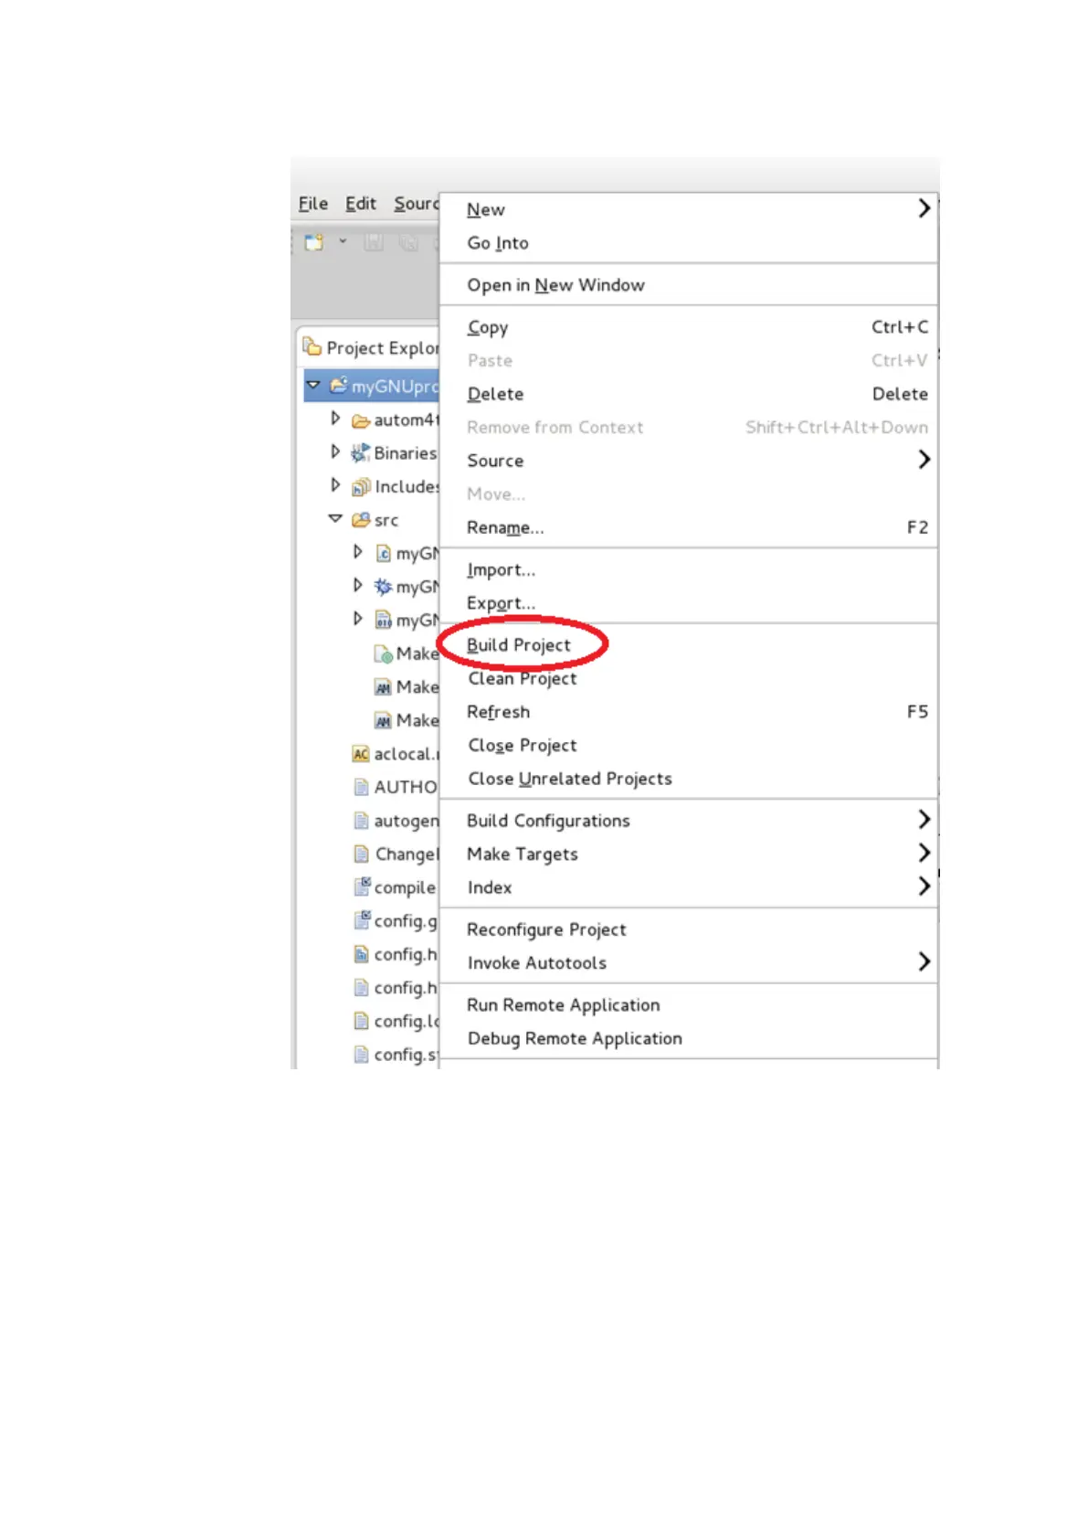The image size is (1088, 1539).
Task: Click the New wizard toolbar icon
Action: tap(314, 242)
